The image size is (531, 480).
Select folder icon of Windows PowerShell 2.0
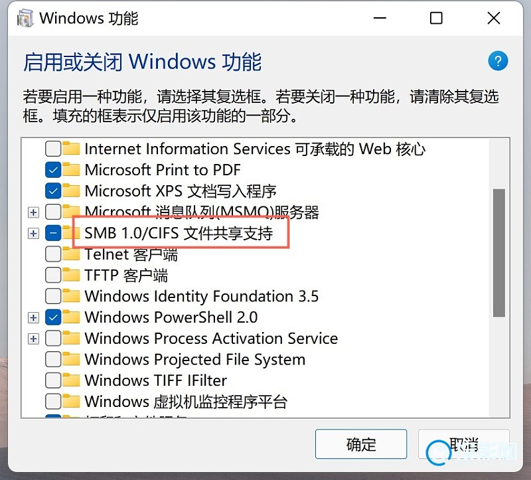click(71, 317)
